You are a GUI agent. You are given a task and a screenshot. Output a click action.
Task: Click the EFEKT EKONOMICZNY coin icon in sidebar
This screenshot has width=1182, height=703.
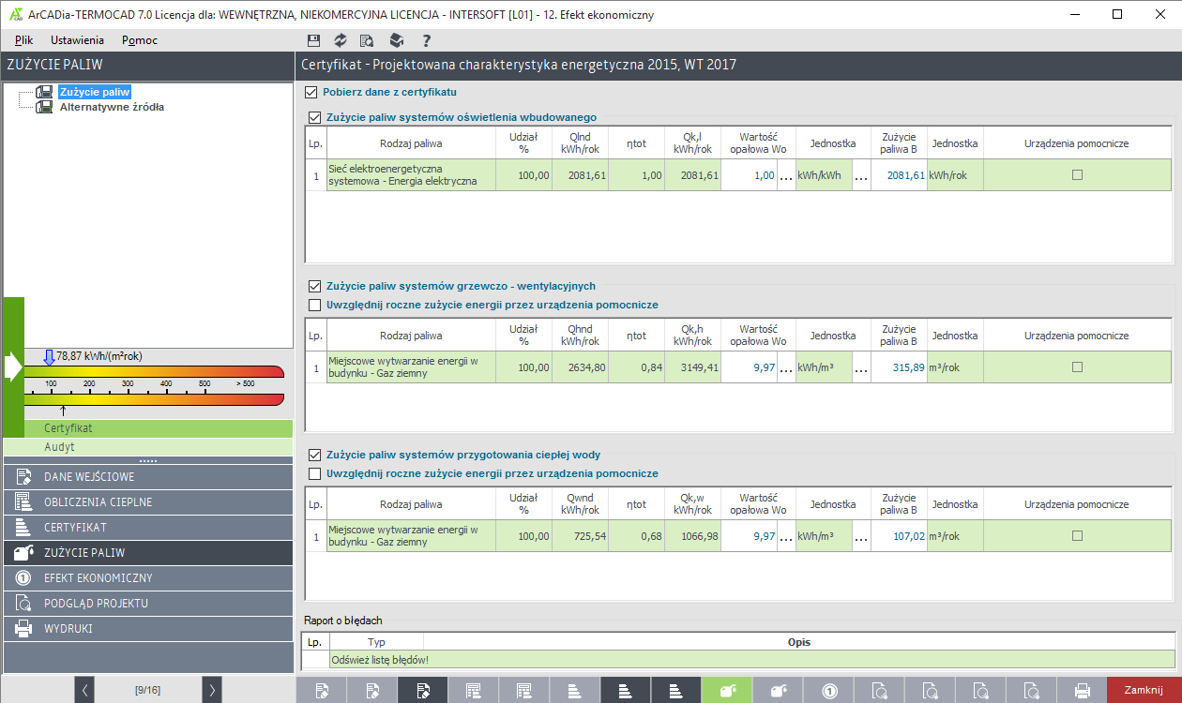(x=25, y=577)
